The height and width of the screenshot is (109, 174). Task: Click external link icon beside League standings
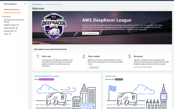pyautogui.click(x=17, y=28)
